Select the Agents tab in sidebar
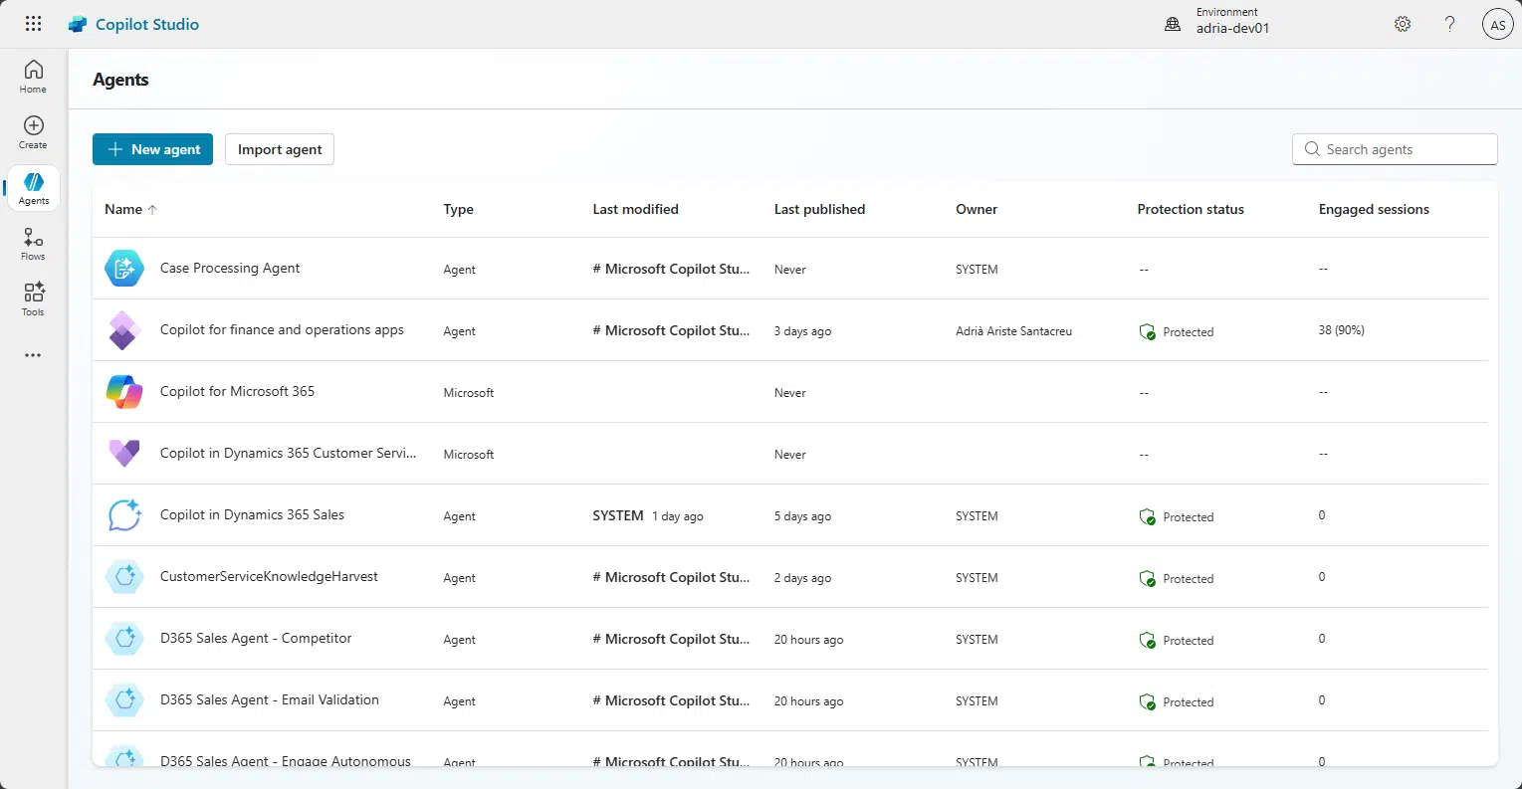This screenshot has width=1522, height=789. [x=33, y=188]
